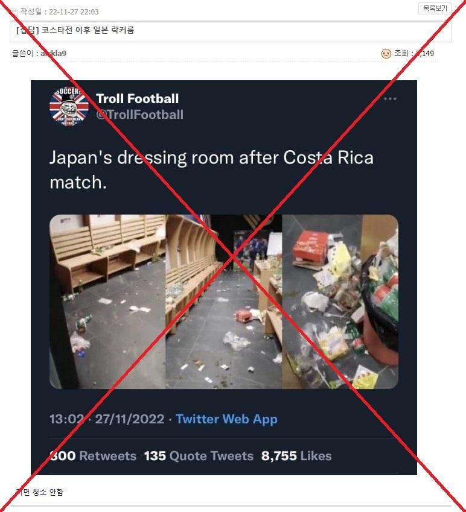The image size is (466, 512).
Task: Open the @TrollFootball handle link
Action: 139,115
